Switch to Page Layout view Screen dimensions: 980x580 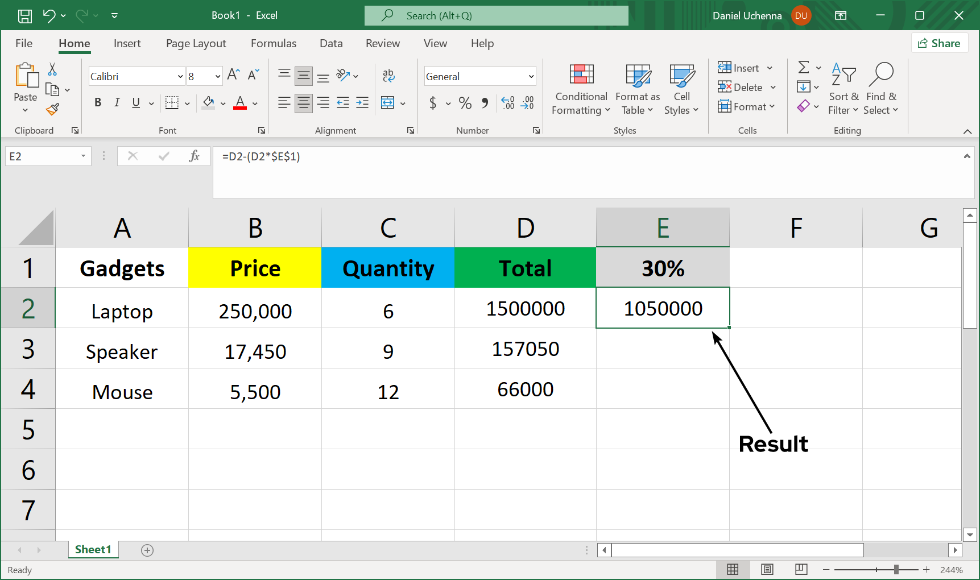[x=767, y=569]
